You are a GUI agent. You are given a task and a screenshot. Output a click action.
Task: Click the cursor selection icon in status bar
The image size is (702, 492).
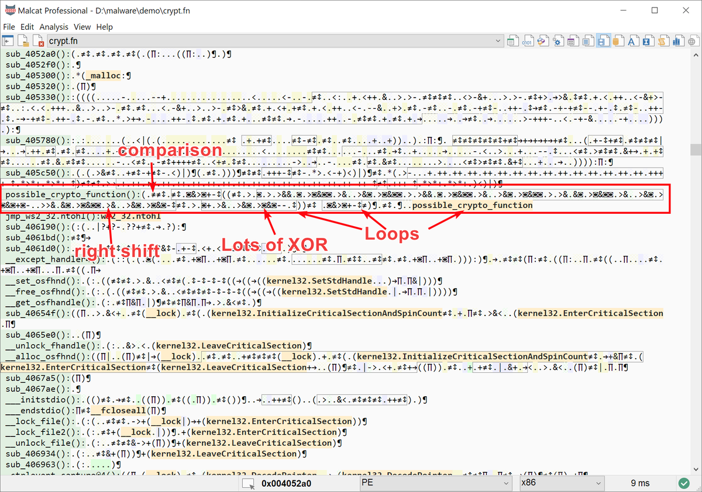pos(249,483)
